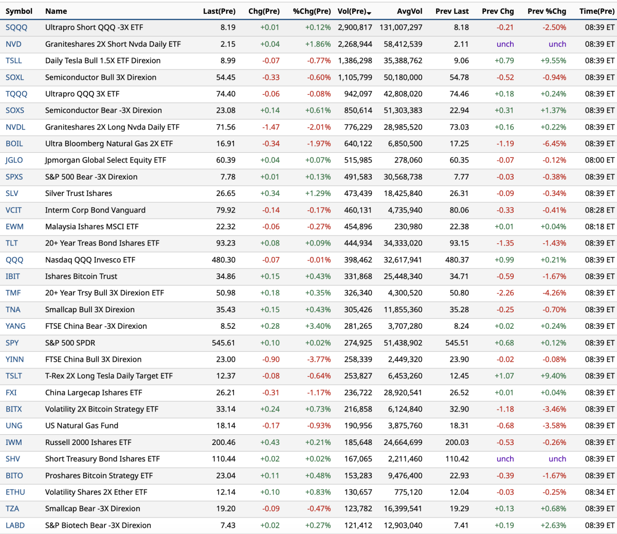This screenshot has height=534, width=617.
Task: Sort table by Symbol column header
Action: tap(19, 11)
